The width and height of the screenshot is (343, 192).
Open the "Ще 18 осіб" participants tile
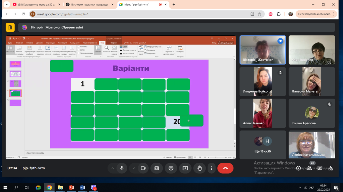(x=263, y=145)
